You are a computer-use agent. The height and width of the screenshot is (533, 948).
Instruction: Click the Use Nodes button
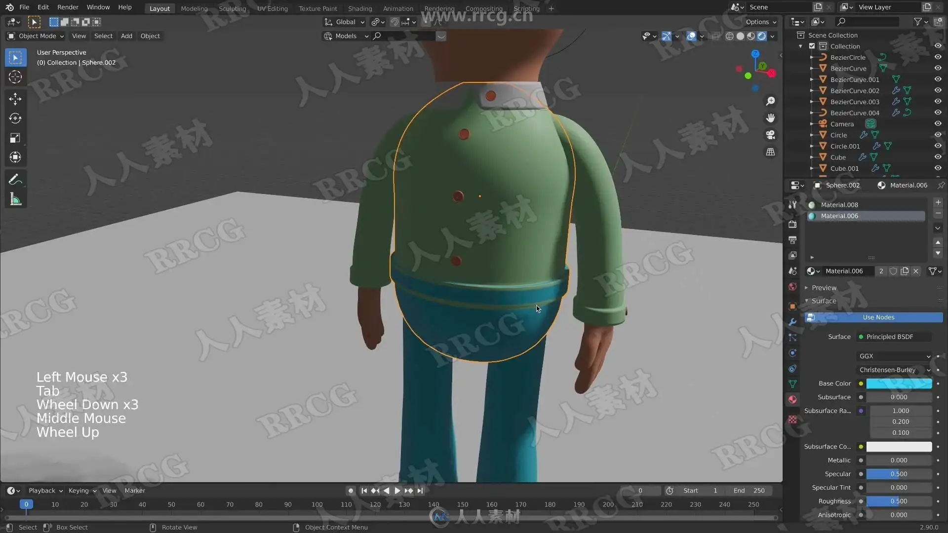click(x=878, y=317)
